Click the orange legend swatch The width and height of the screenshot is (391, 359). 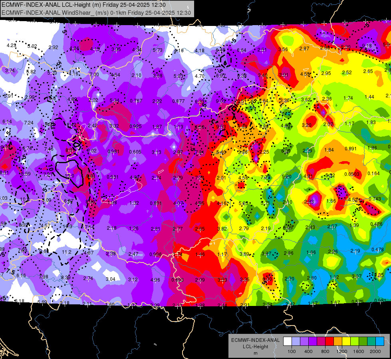[337, 341]
